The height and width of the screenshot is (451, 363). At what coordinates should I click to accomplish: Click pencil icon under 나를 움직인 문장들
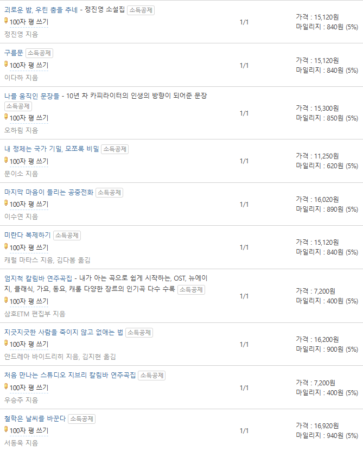click(x=6, y=117)
